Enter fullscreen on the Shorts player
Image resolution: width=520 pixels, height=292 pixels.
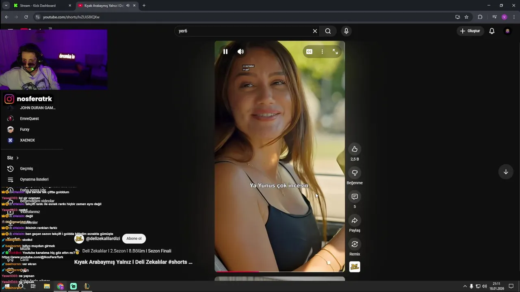[335, 52]
